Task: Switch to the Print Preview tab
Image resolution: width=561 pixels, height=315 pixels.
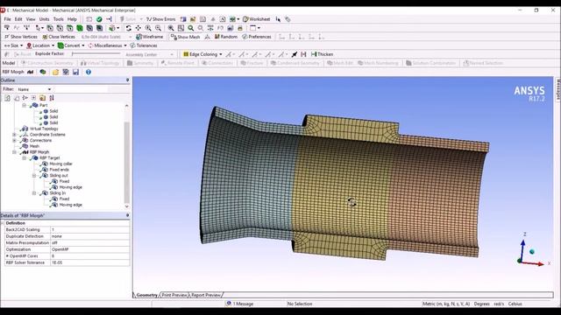Action: 174,295
